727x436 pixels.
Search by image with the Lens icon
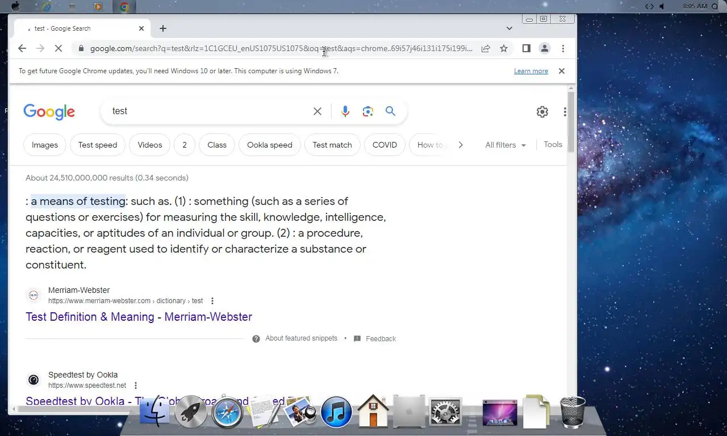368,111
